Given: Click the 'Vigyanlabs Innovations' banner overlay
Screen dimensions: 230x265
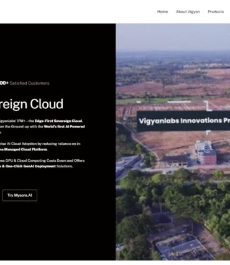Looking at the screenshot, I should click(x=183, y=121).
